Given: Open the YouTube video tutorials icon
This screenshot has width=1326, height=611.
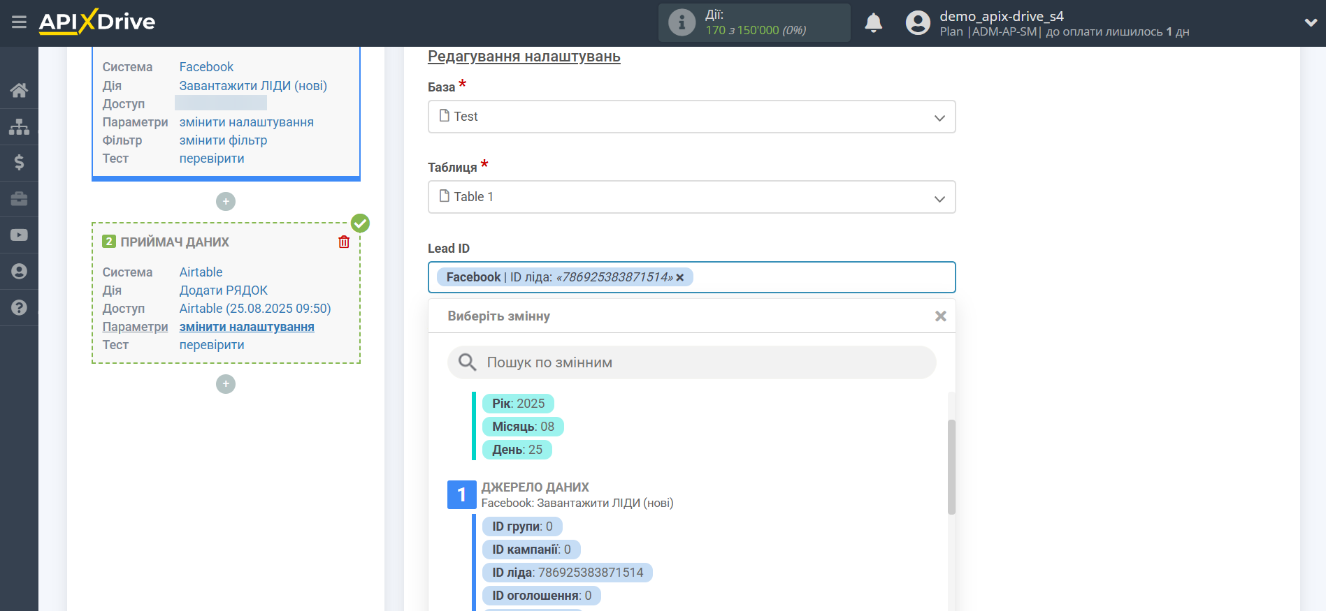Looking at the screenshot, I should click(x=19, y=235).
